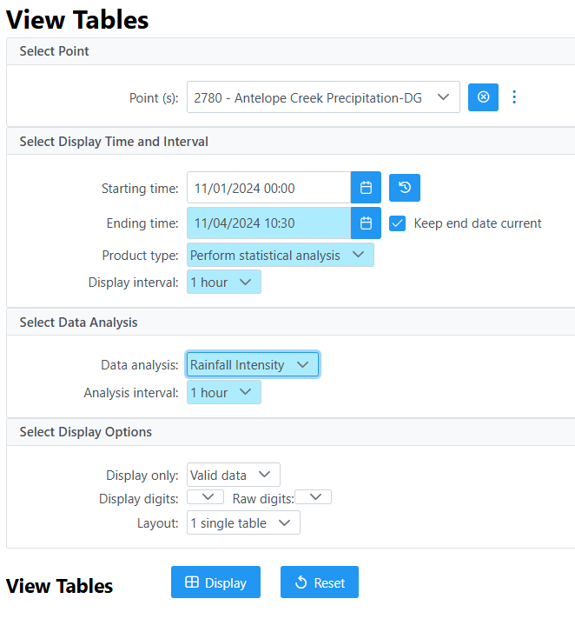Expand the Analysis interval dropdown
Screen dimensions: 575x632
point(224,392)
